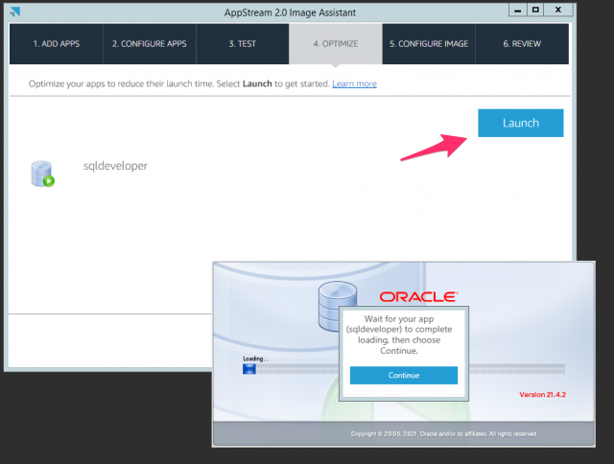Open the Learn more link
The image size is (614, 464).
click(x=354, y=83)
